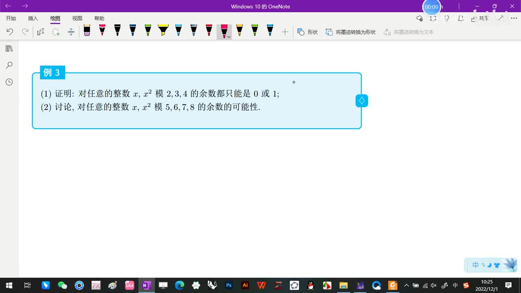The height and width of the screenshot is (293, 521).
Task: Open the selected magenta pen's options dropdown
Action: (229, 37)
